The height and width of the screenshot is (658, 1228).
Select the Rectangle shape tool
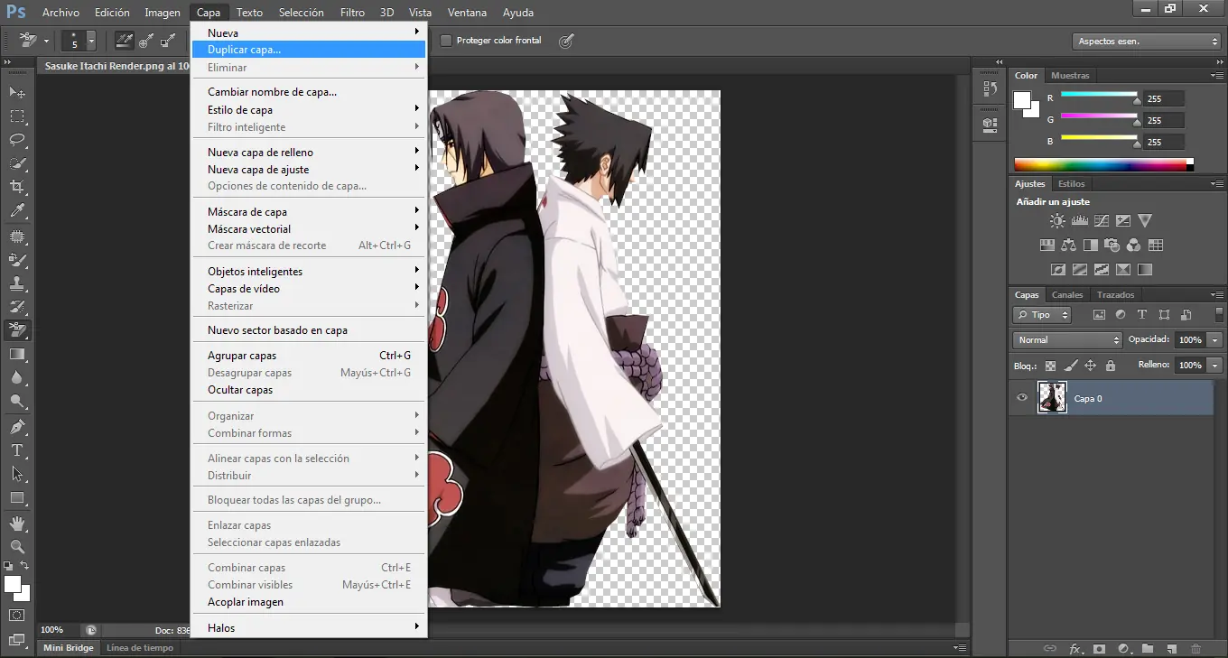(17, 497)
